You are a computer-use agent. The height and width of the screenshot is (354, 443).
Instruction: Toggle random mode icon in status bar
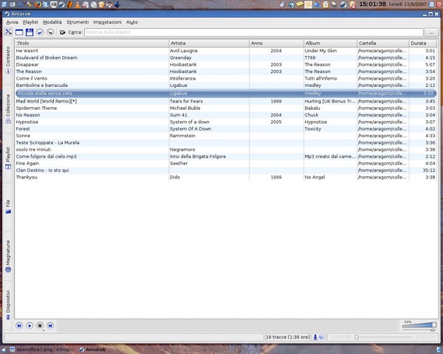click(315, 337)
